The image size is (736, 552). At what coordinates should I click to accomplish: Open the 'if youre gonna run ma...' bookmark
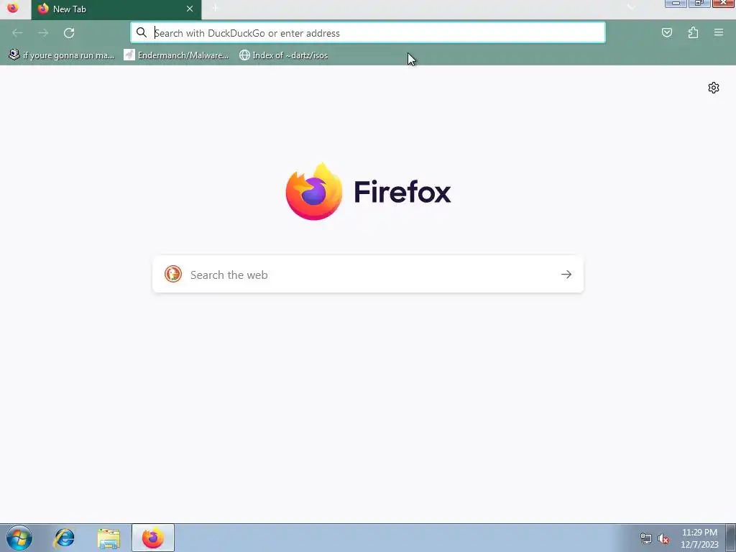(x=62, y=55)
